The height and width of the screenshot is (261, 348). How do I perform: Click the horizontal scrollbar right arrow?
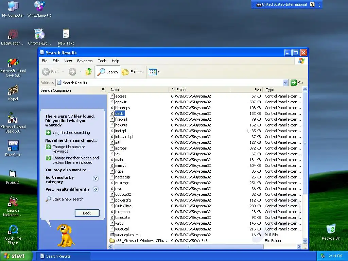[x=299, y=247]
